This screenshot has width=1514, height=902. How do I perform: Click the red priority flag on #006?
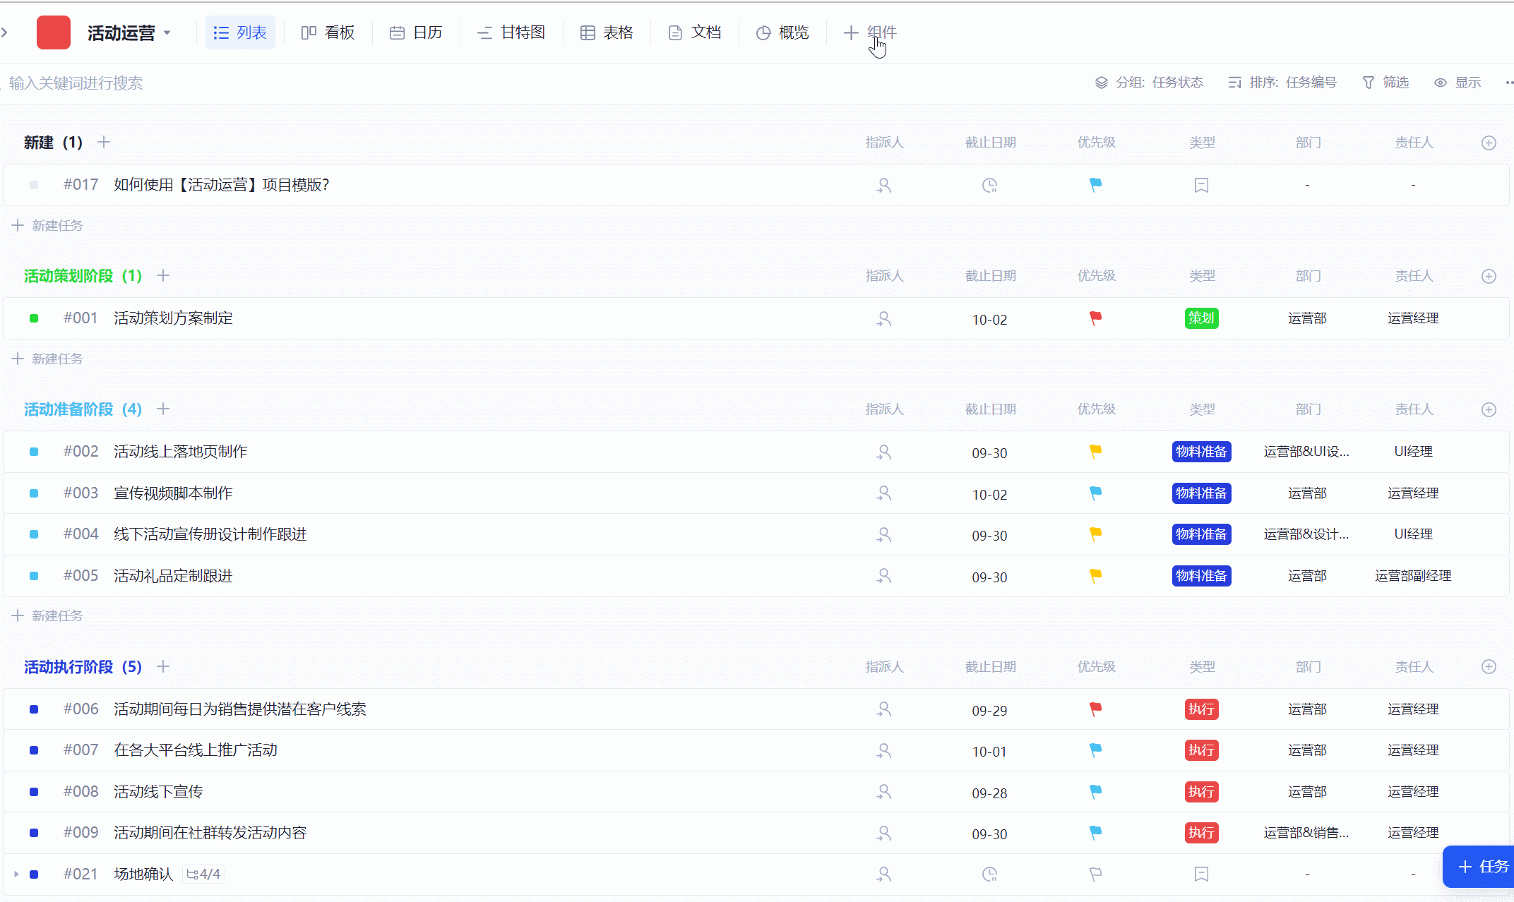pyautogui.click(x=1095, y=709)
